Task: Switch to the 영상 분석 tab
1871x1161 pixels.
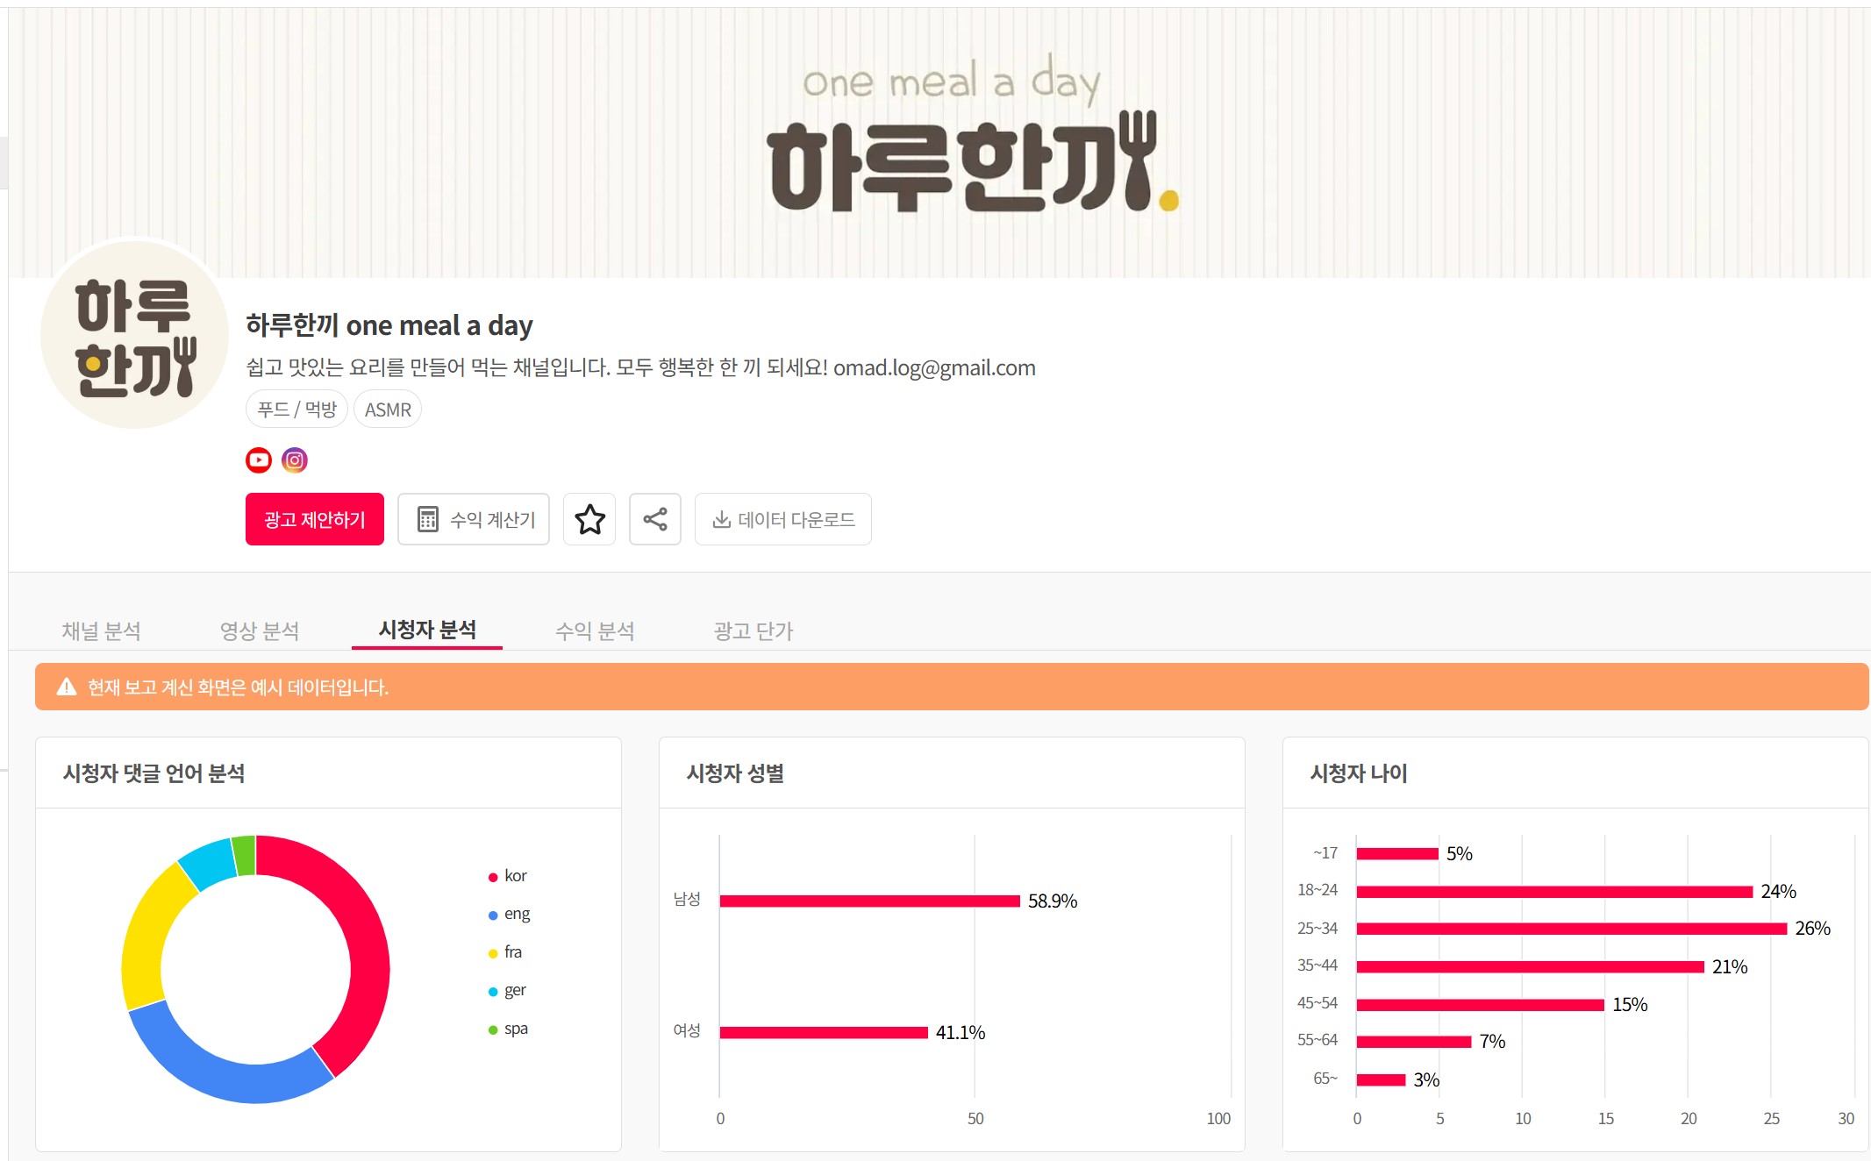Action: [260, 630]
